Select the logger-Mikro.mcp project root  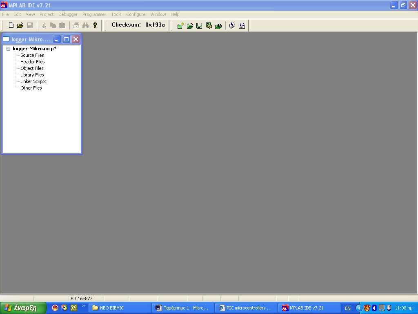point(35,49)
